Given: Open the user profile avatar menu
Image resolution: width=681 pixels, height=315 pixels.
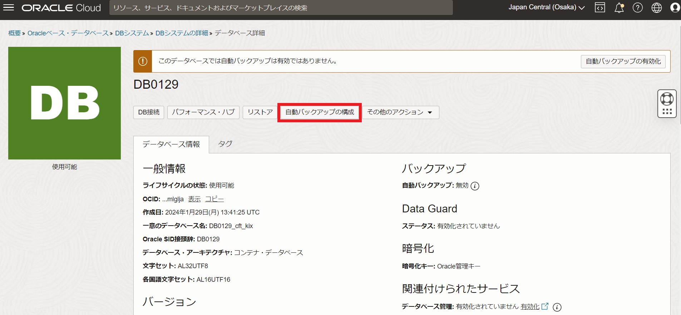Looking at the screenshot, I should pyautogui.click(x=675, y=8).
